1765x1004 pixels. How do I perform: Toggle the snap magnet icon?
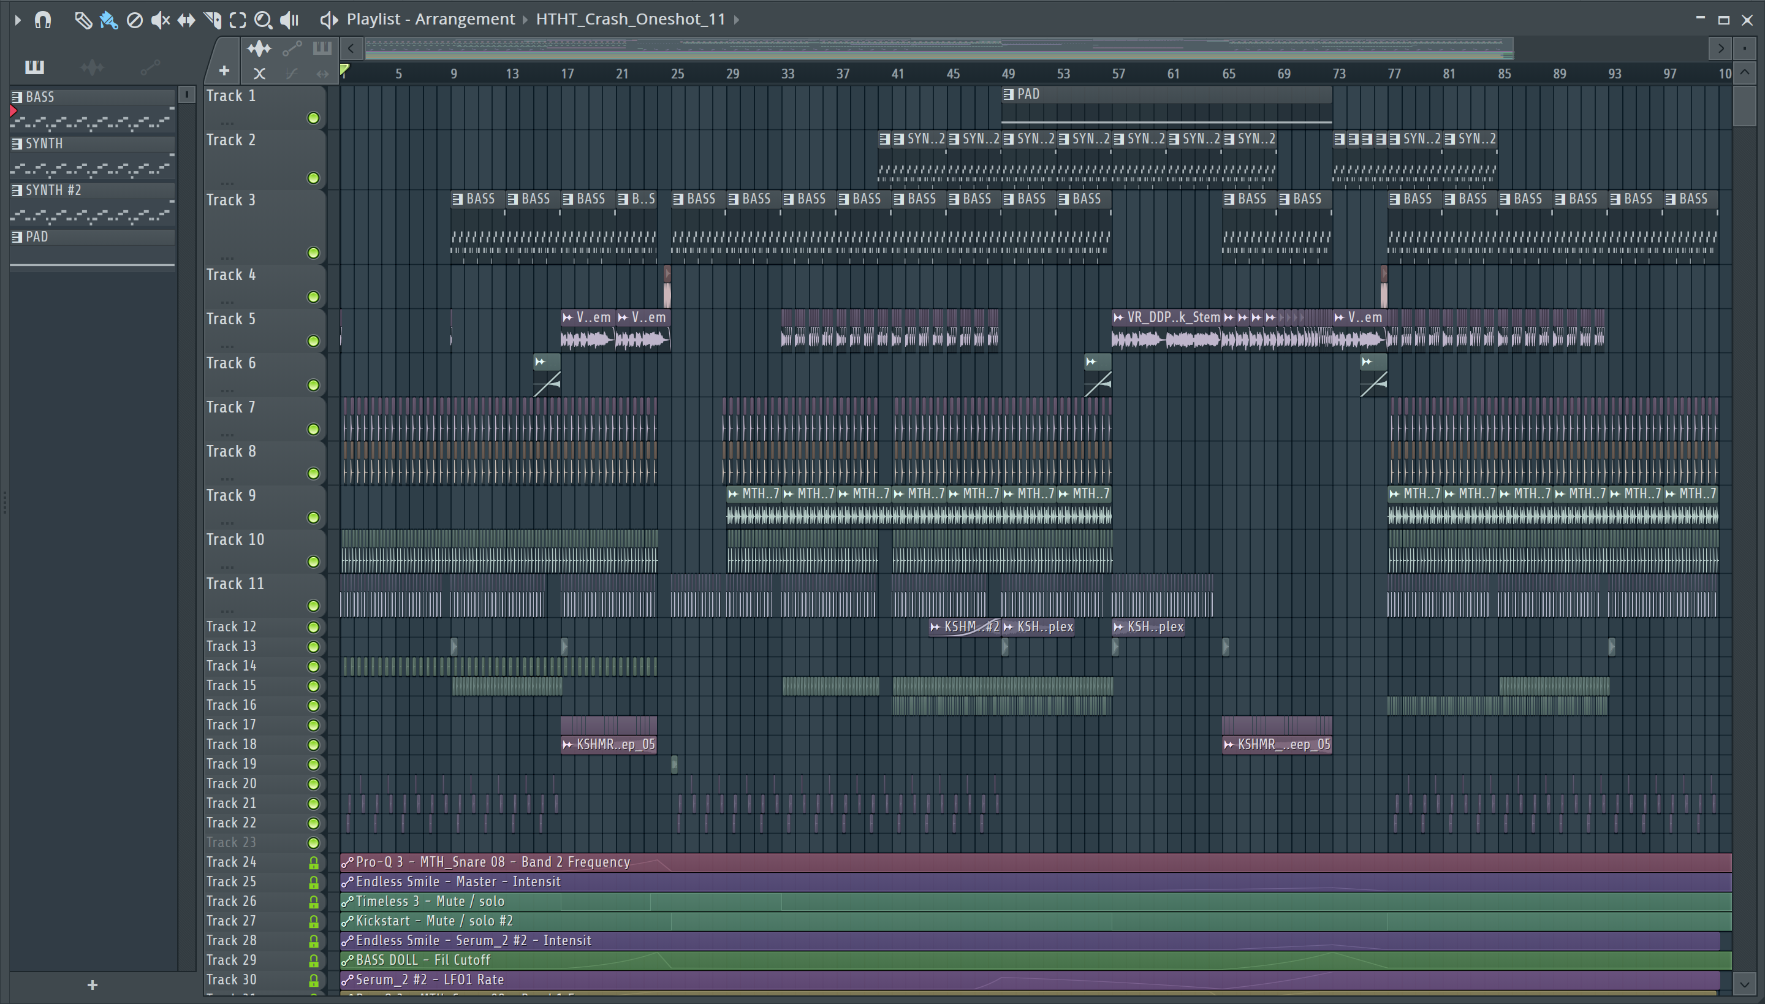[43, 20]
